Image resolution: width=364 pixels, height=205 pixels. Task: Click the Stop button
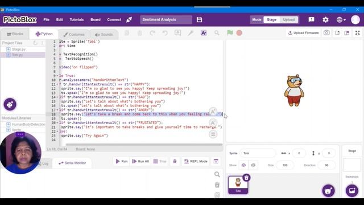pyautogui.click(x=160, y=161)
